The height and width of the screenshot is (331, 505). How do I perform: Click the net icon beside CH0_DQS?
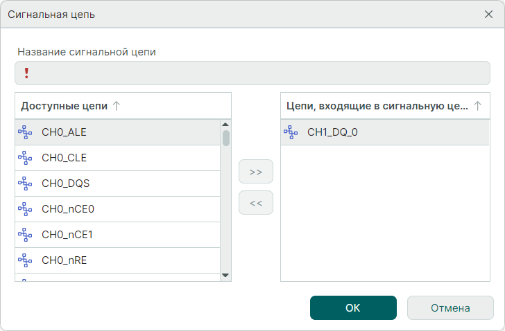25,184
